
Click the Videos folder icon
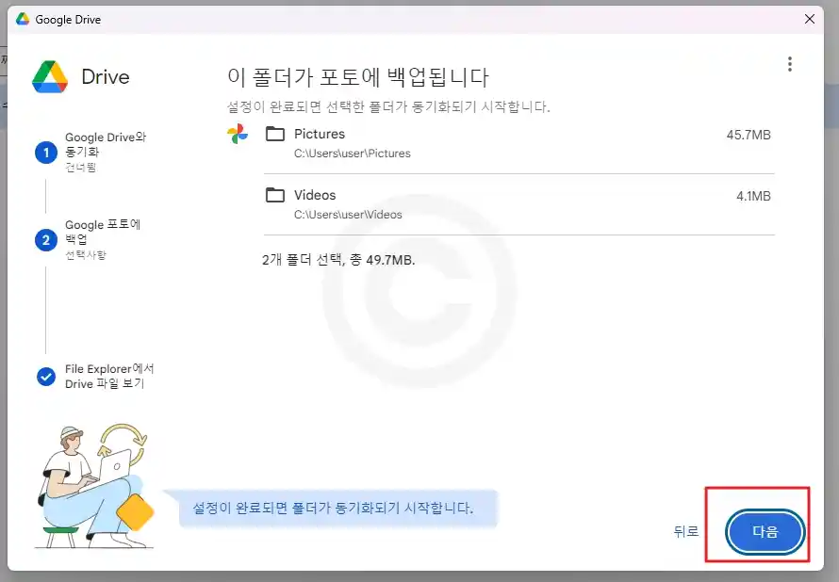tap(275, 195)
